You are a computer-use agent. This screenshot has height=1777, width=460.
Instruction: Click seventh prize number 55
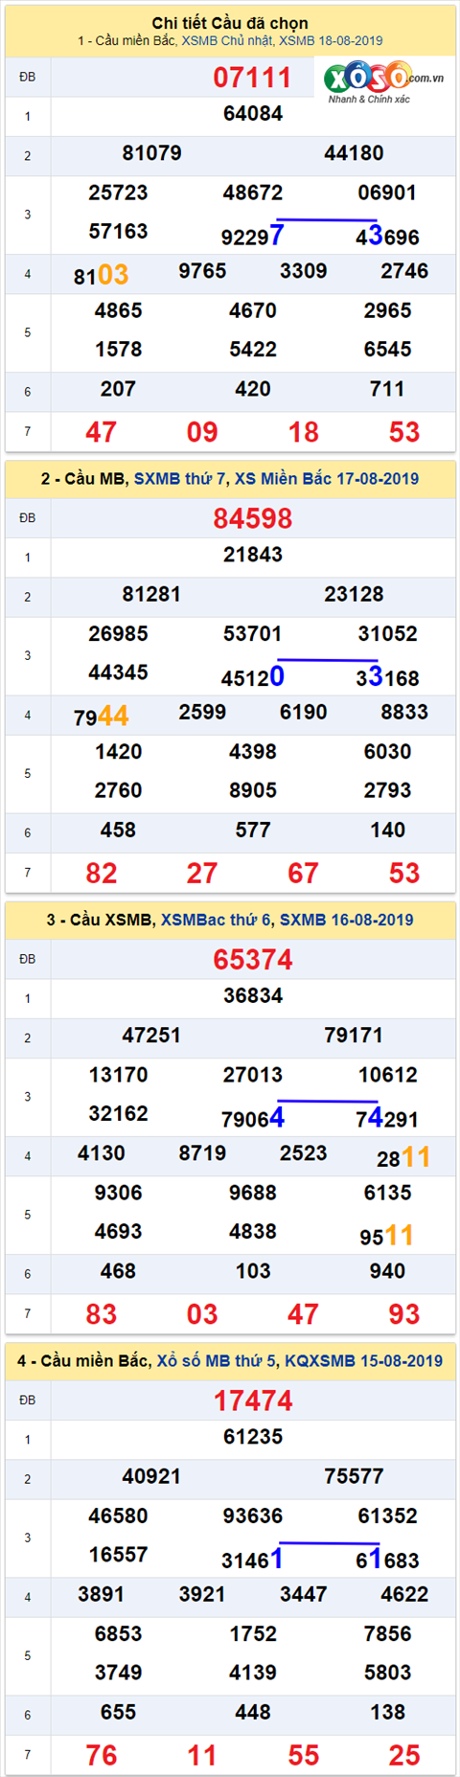click(x=303, y=1755)
